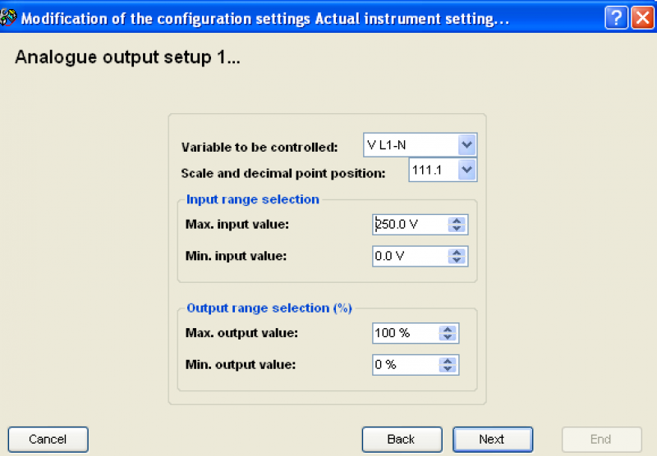Decrease the Min. input value with down arrow

(457, 260)
